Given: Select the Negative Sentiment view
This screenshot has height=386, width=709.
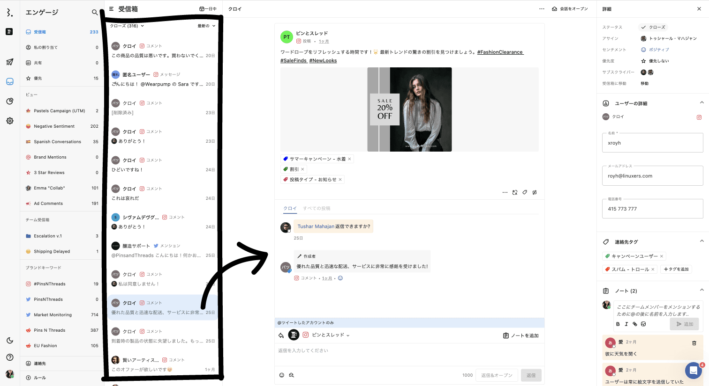Looking at the screenshot, I should 54,126.
